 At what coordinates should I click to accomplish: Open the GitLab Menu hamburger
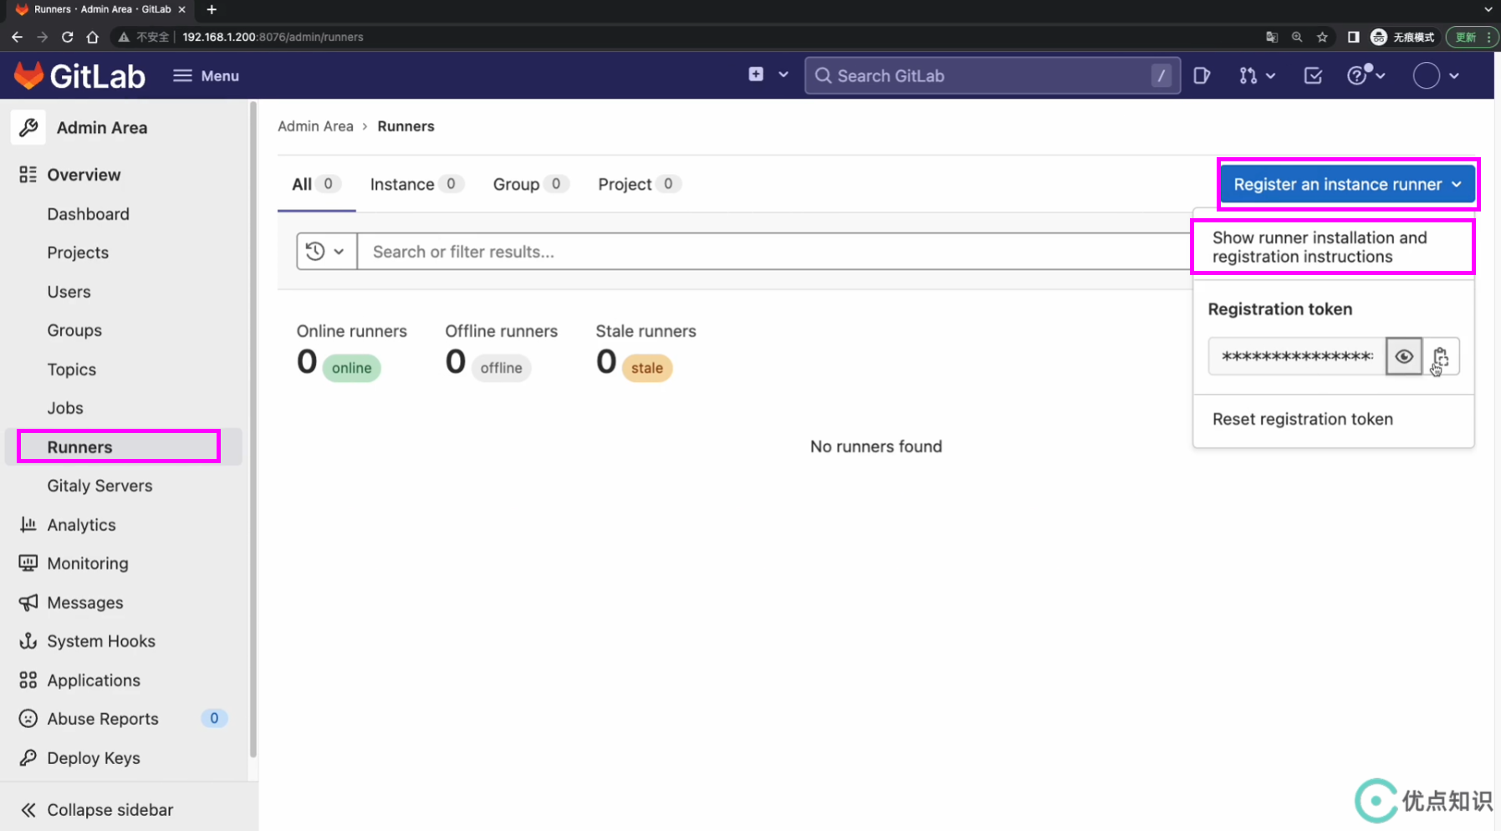click(206, 75)
